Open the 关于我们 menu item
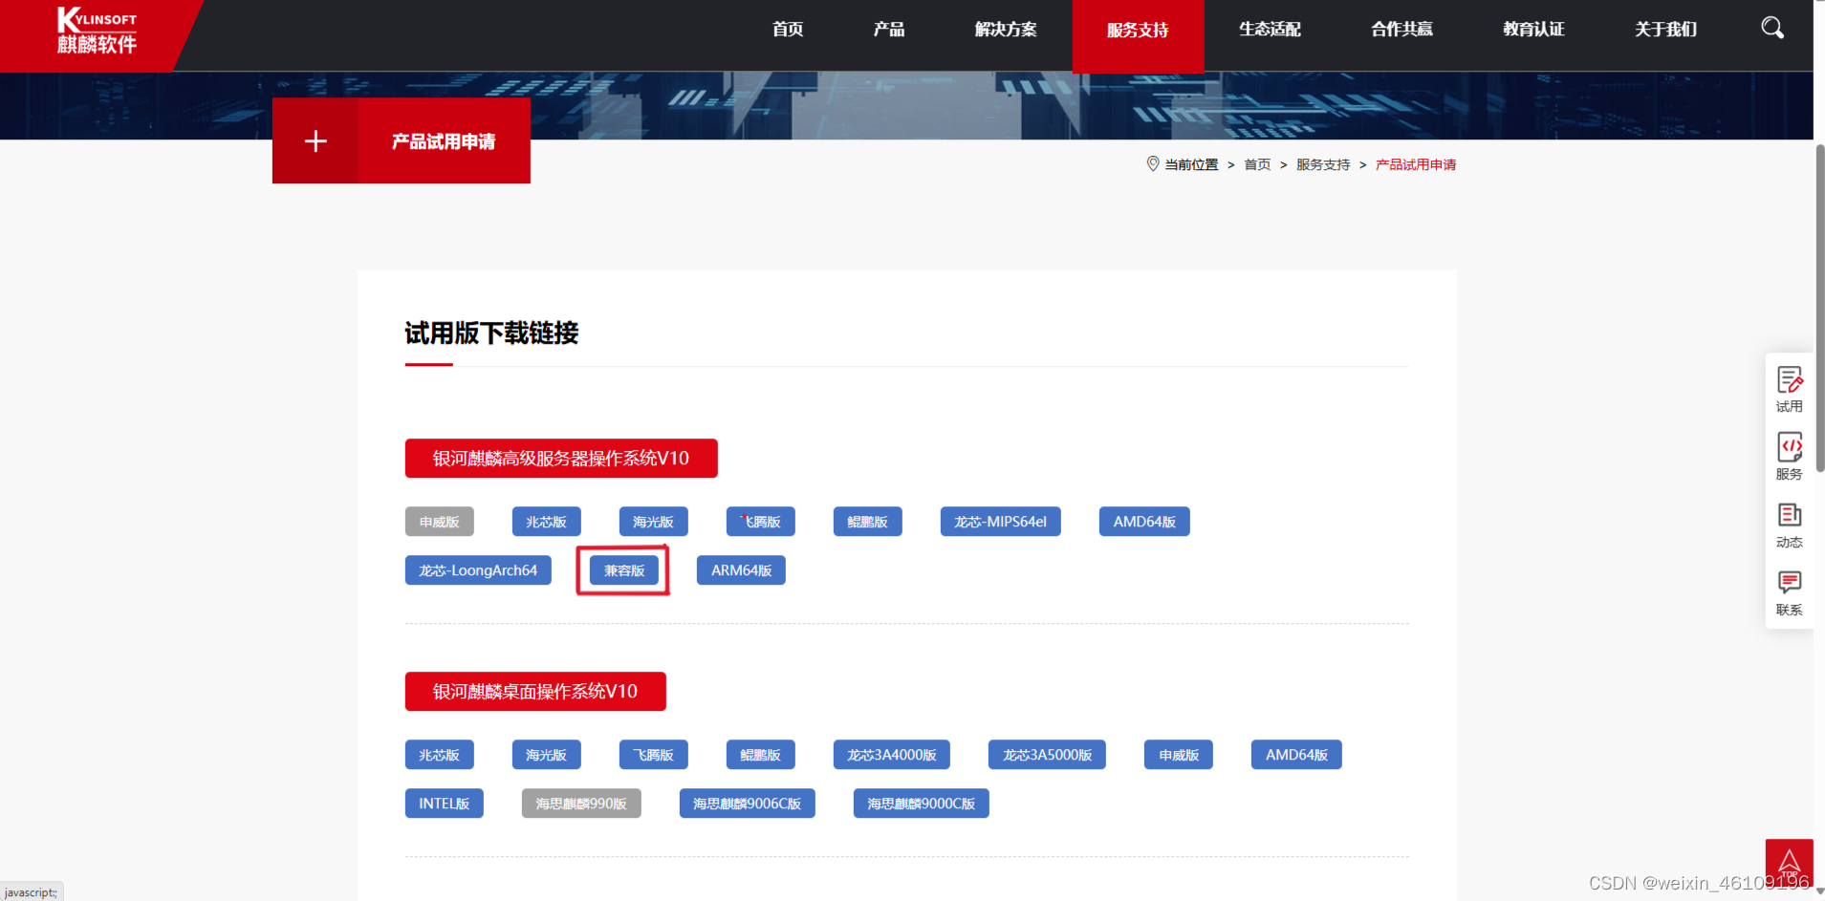This screenshot has width=1825, height=901. pyautogui.click(x=1665, y=30)
